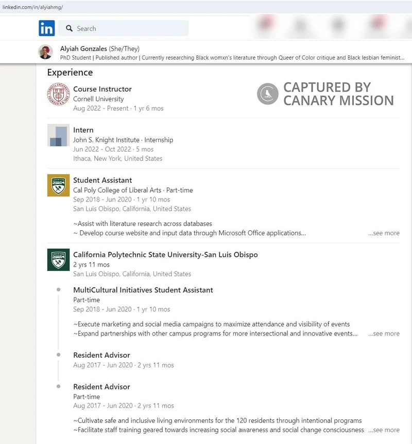Click the search magnifier icon

[x=70, y=28]
